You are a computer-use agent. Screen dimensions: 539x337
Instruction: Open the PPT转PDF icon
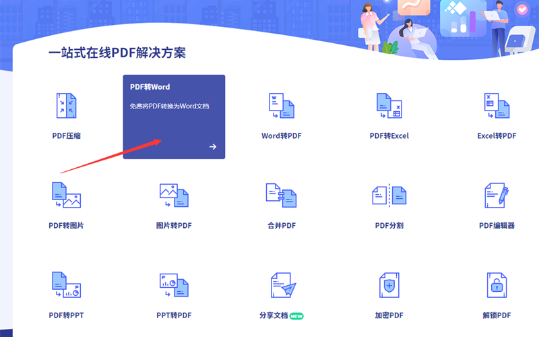click(x=174, y=285)
